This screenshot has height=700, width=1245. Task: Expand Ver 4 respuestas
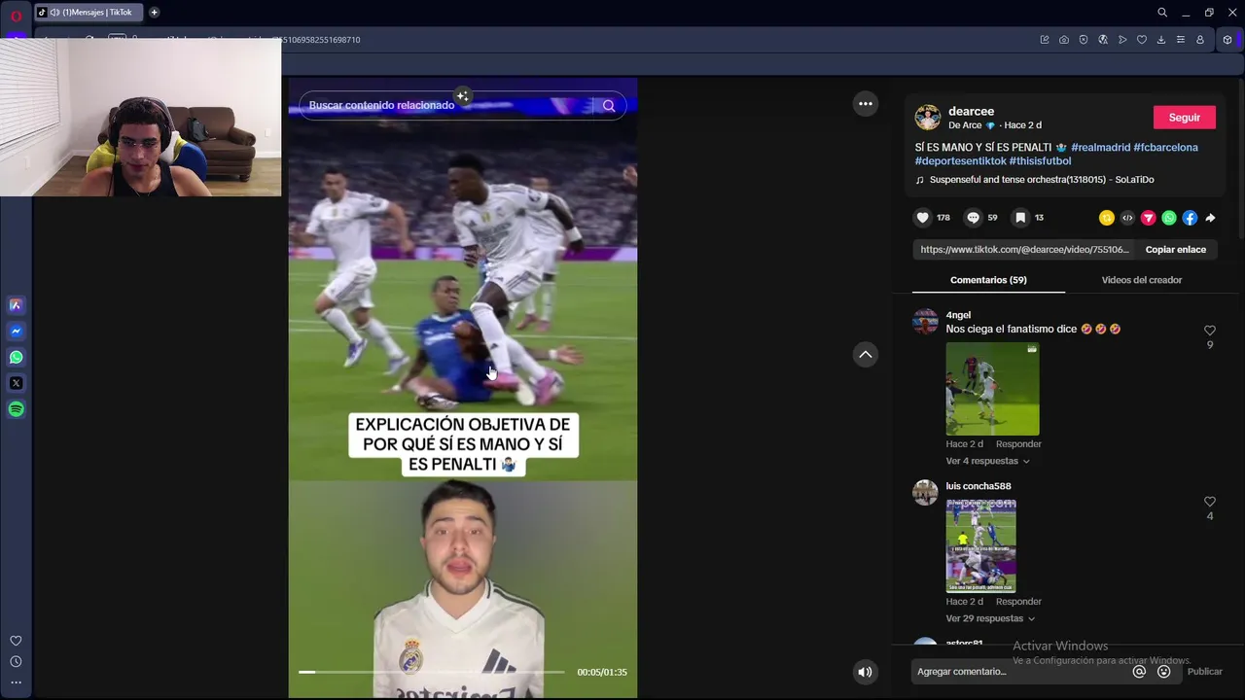(987, 462)
